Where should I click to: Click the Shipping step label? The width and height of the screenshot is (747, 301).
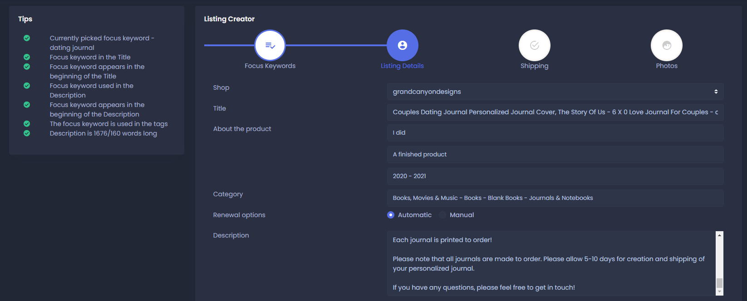(x=535, y=66)
